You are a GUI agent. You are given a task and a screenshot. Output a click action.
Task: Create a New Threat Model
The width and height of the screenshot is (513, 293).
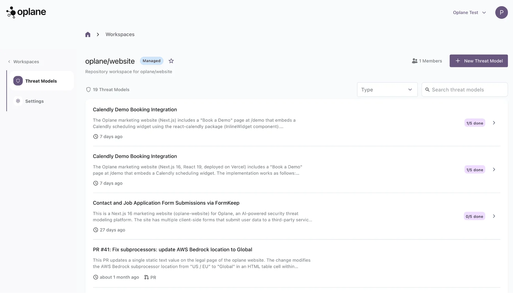tap(478, 61)
